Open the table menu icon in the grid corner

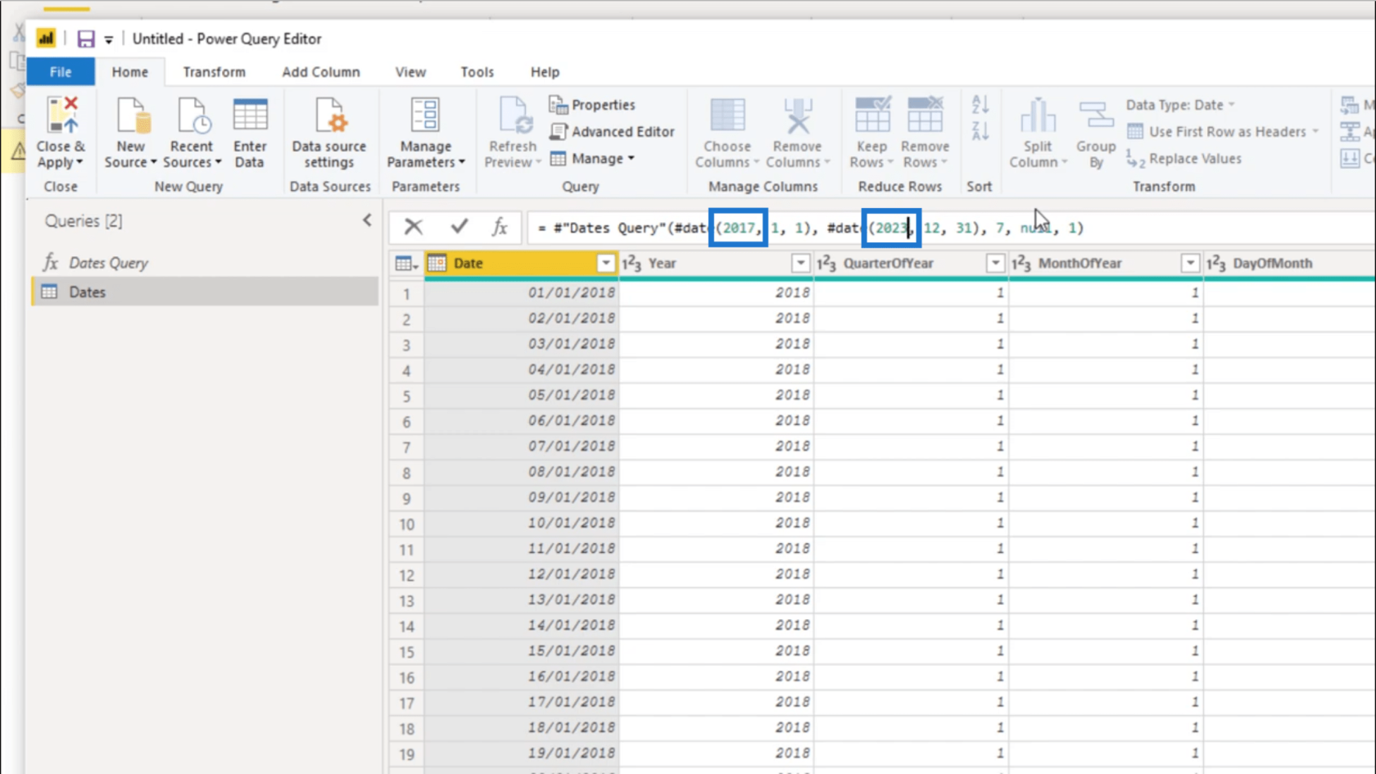tap(406, 264)
